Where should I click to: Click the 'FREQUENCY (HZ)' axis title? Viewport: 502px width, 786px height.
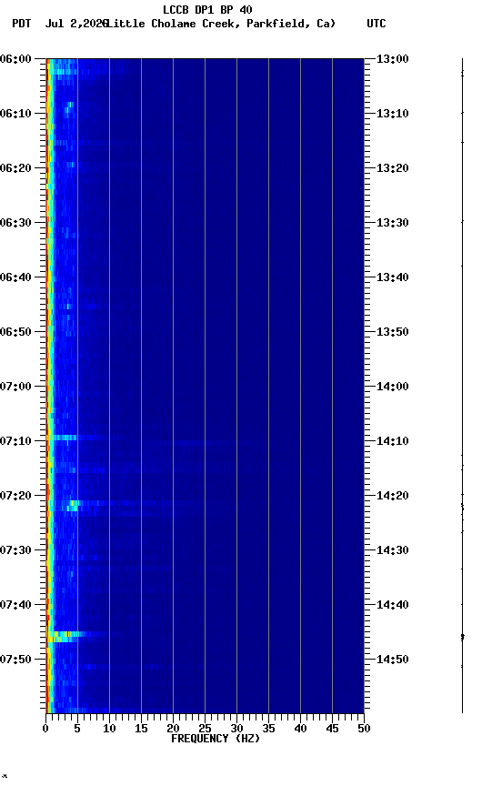(216, 739)
